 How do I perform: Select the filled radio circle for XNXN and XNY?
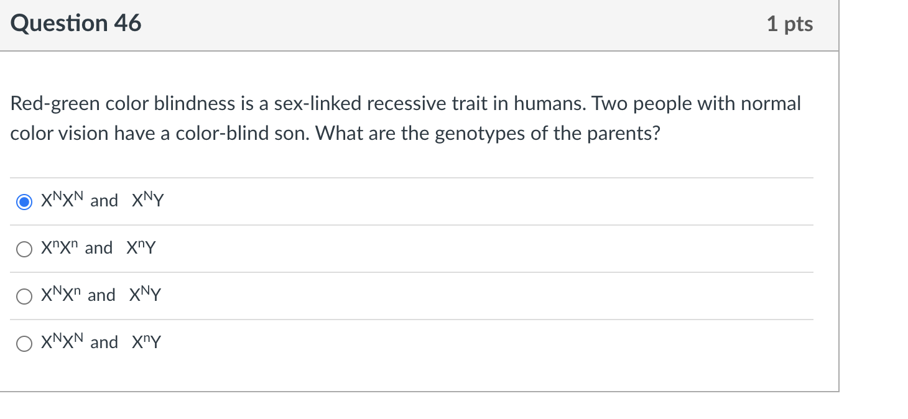[x=24, y=202]
